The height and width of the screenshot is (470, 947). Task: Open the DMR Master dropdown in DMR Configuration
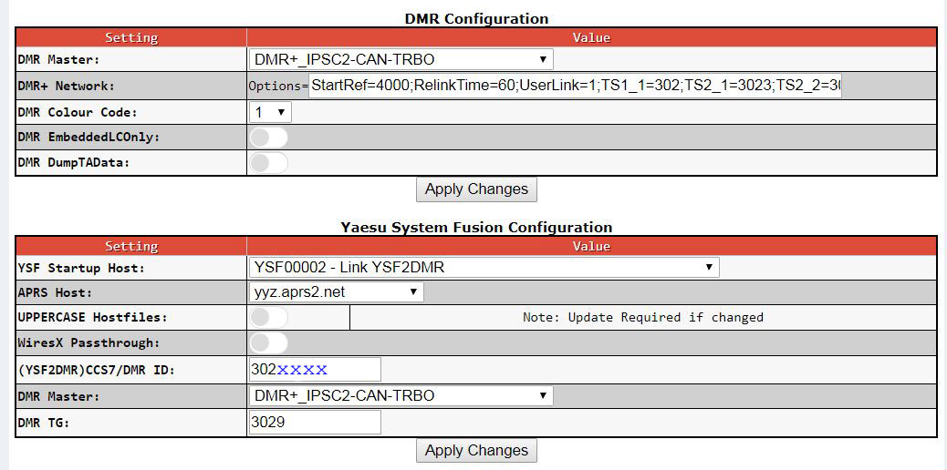(x=401, y=59)
